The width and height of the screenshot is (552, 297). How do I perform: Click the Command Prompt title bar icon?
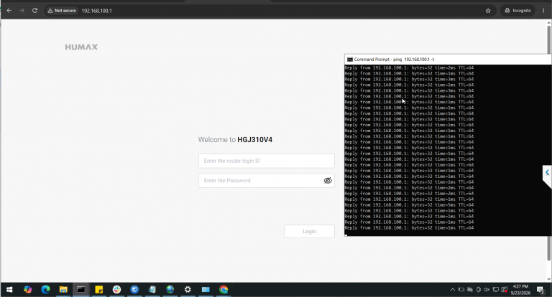[349, 60]
